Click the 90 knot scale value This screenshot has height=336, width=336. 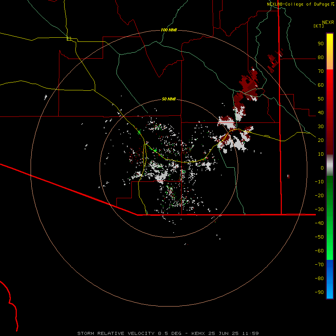click(321, 44)
